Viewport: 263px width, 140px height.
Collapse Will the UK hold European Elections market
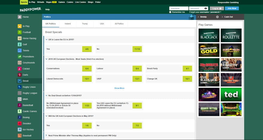coord(46,116)
